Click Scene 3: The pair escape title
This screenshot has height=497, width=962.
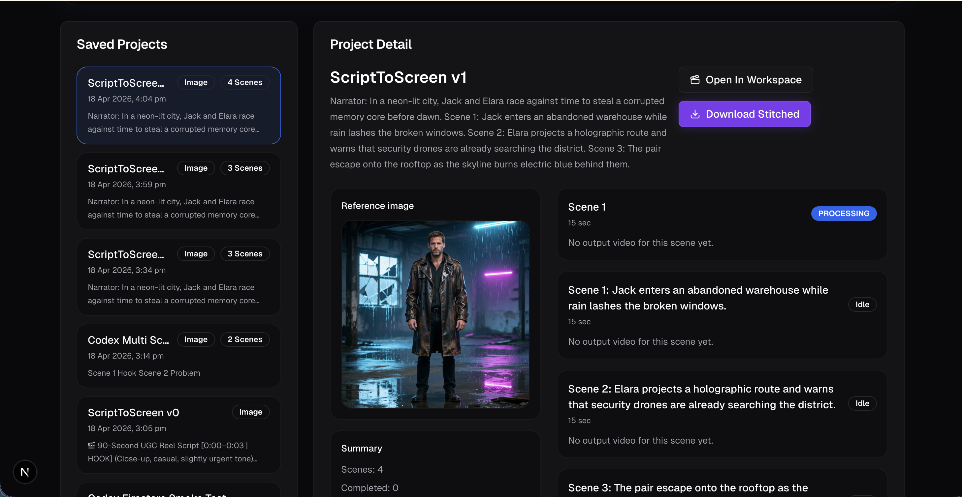tap(688, 488)
